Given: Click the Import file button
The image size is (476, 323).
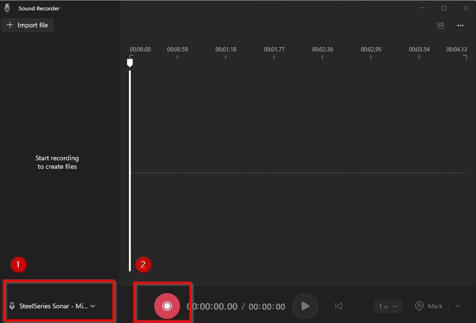Looking at the screenshot, I should point(28,25).
